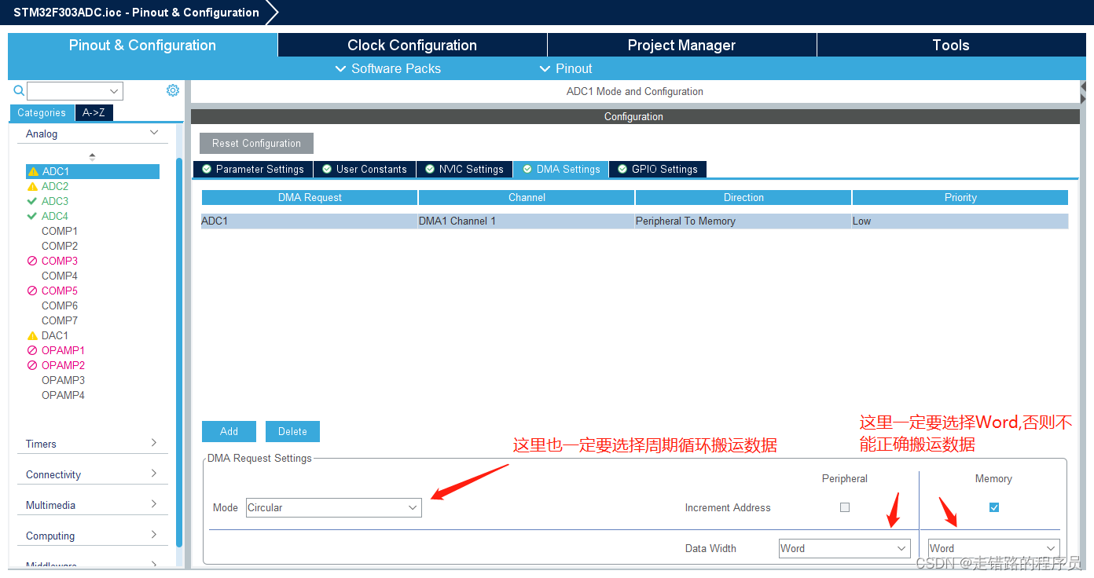The height and width of the screenshot is (578, 1094).
Task: Click the disabled icon beside OPAMP2
Action: (32, 365)
